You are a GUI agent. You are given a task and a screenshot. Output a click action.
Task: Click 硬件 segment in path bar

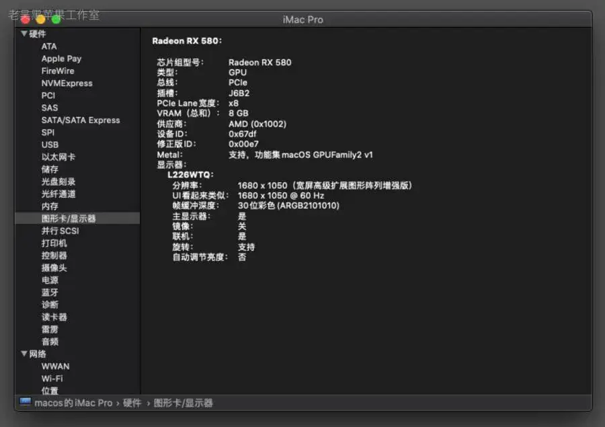(x=132, y=403)
